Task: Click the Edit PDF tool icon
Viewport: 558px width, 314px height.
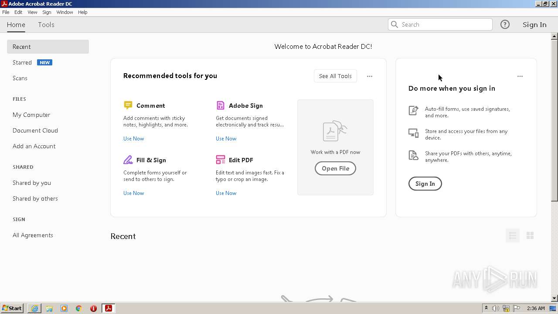Action: pyautogui.click(x=221, y=160)
